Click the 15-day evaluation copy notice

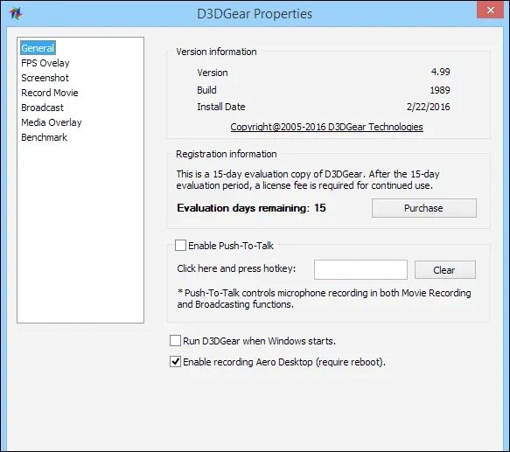[308, 179]
